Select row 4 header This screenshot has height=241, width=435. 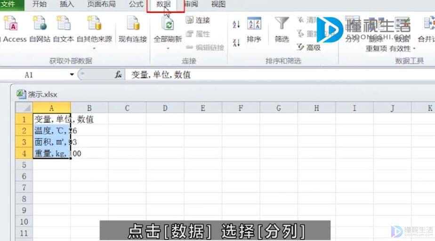pos(24,153)
